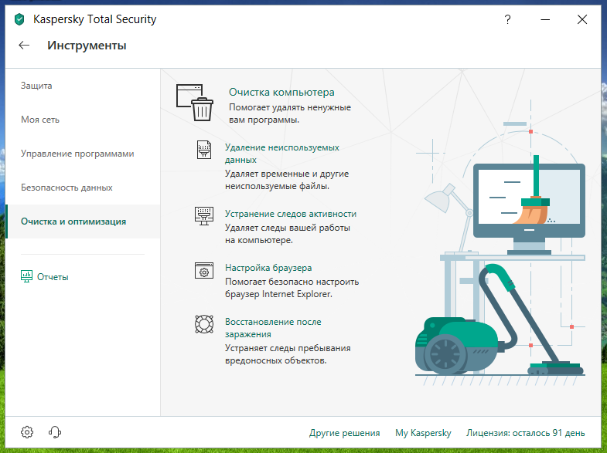Click the browser configuration gear icon
The image size is (607, 453).
pos(204,270)
